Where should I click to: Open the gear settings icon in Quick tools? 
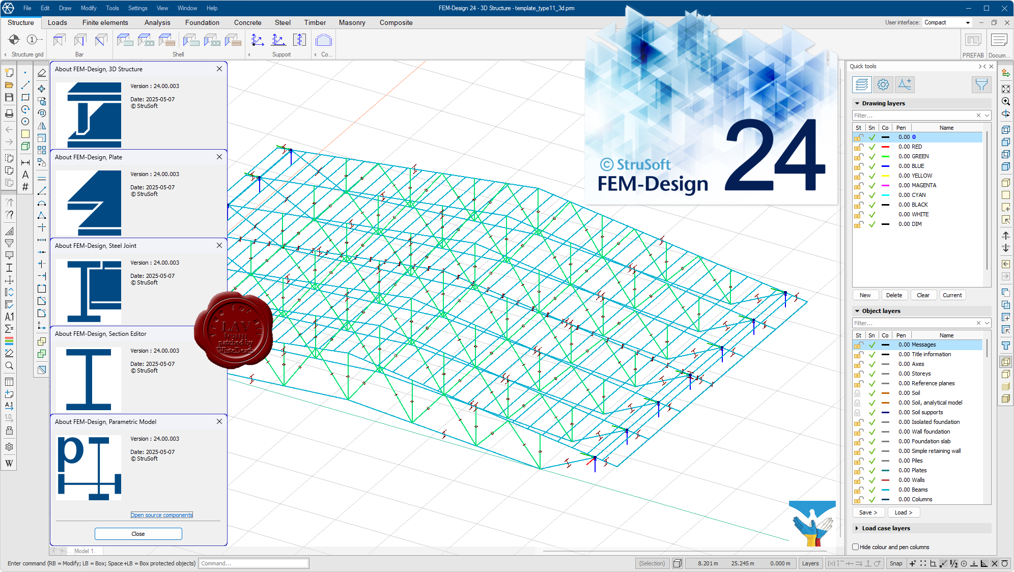tap(883, 84)
